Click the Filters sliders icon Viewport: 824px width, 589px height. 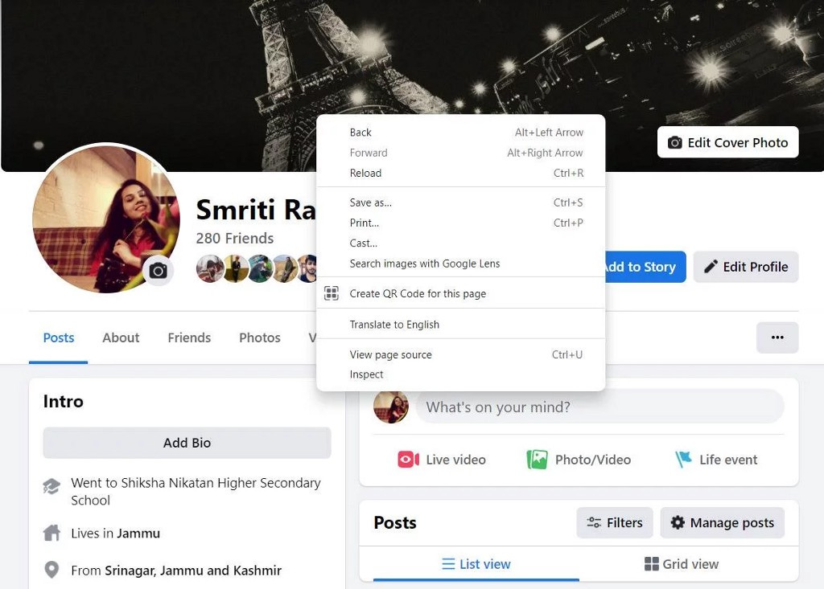tap(594, 522)
